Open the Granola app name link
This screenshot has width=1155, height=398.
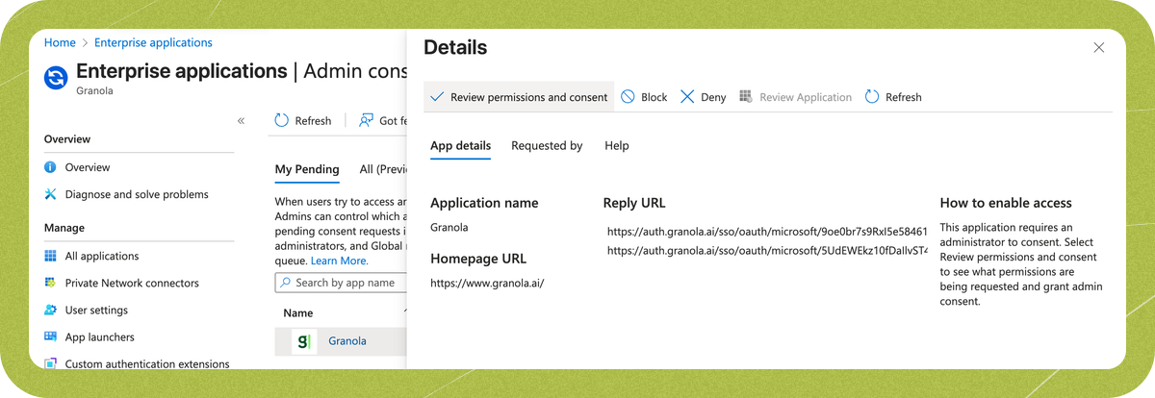pos(347,341)
